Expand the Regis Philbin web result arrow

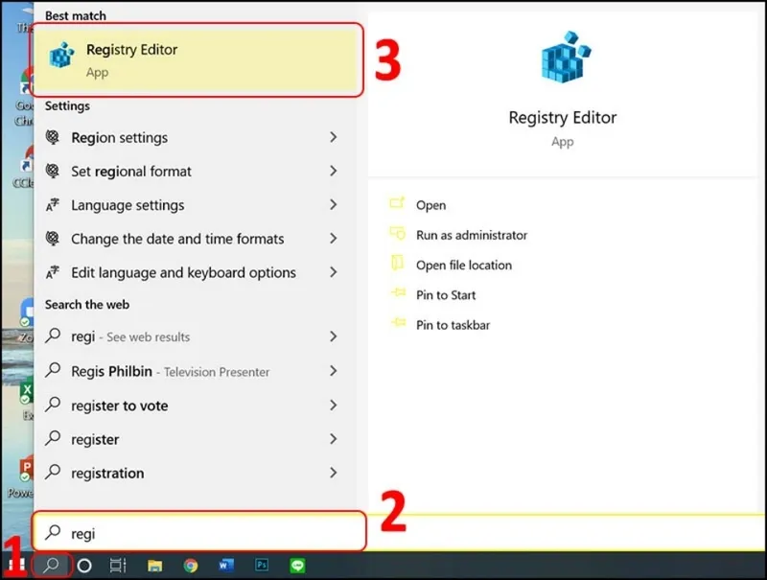tap(333, 371)
